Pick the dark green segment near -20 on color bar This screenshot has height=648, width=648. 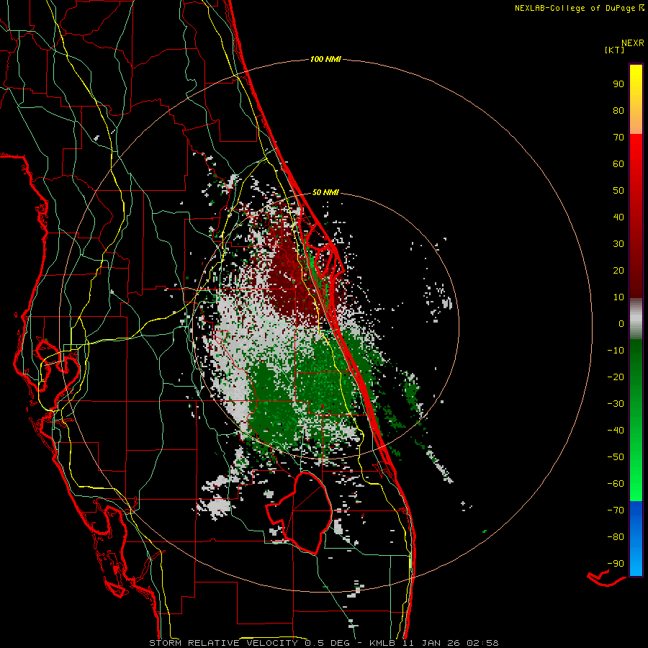(636, 372)
